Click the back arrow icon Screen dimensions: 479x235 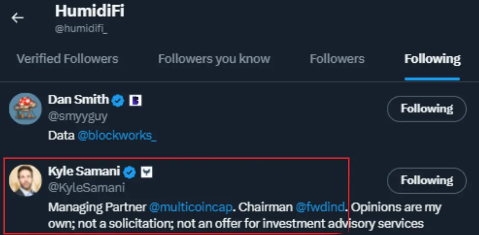[18, 18]
